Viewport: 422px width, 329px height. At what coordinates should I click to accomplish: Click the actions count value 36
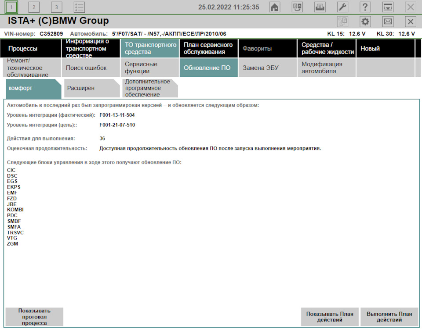[102, 139]
